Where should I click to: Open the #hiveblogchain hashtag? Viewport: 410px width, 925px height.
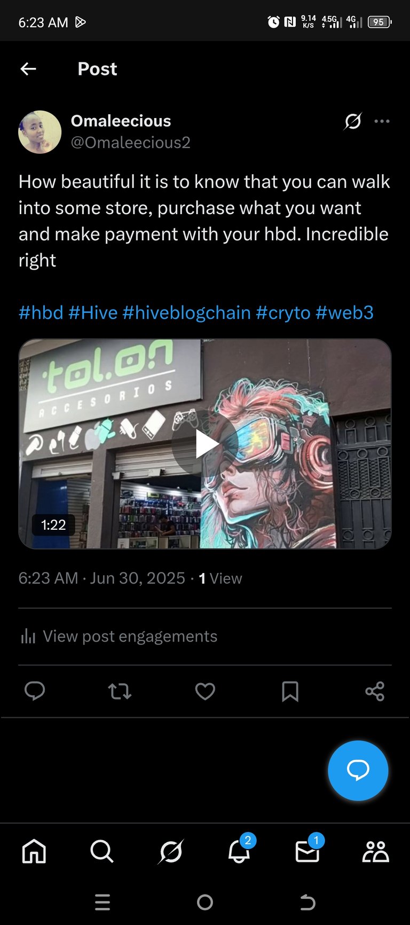tap(186, 312)
